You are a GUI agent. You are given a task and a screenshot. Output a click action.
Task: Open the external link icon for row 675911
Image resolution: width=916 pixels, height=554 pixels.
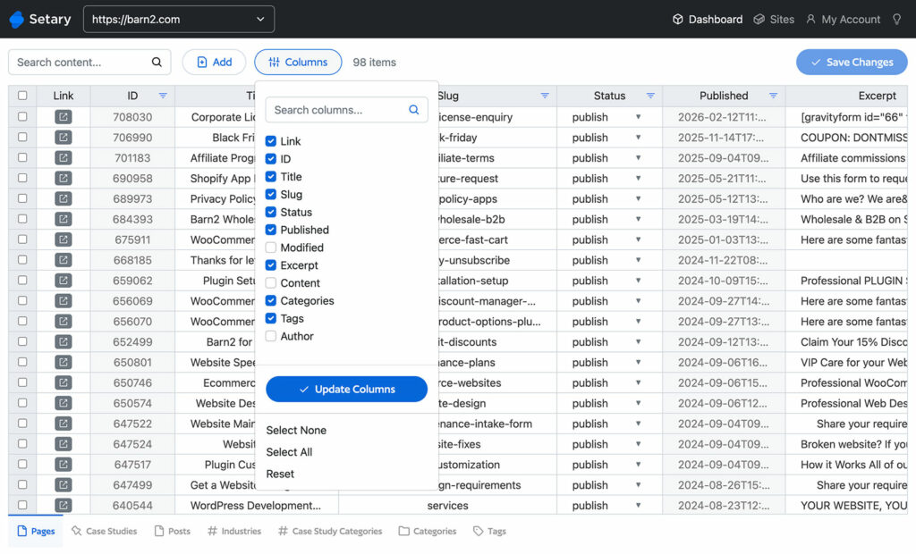pyautogui.click(x=64, y=239)
